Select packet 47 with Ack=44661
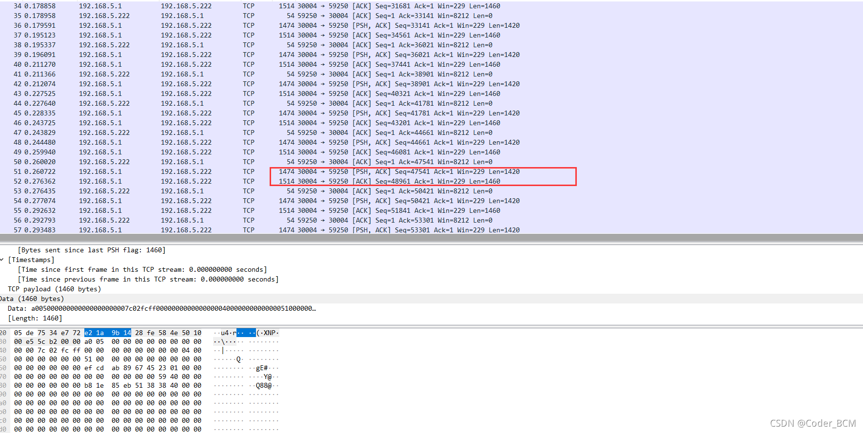 coord(431,132)
